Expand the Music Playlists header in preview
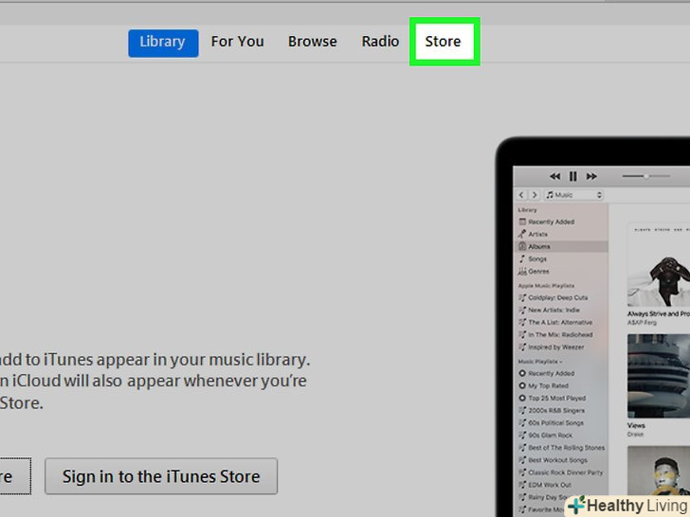 point(540,362)
